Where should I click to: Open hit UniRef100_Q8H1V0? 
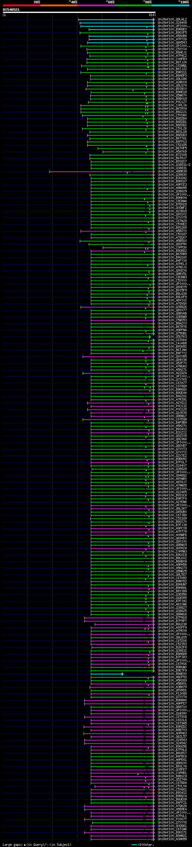click(172, 763)
